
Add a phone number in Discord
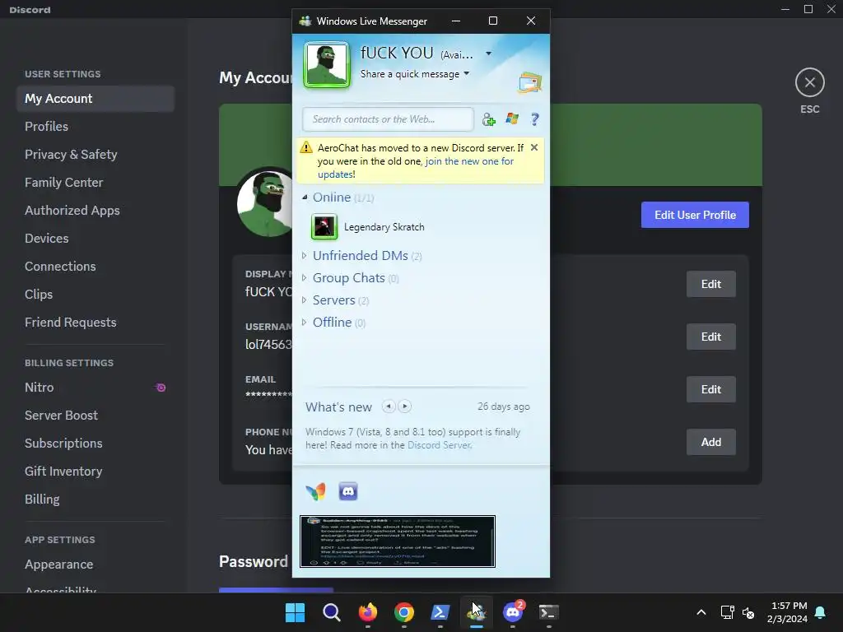(x=710, y=442)
